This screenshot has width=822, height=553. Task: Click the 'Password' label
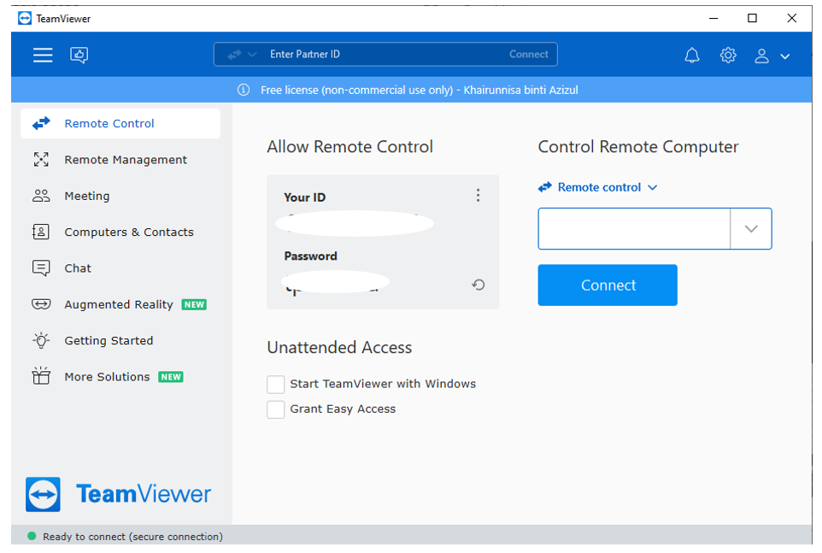point(310,256)
